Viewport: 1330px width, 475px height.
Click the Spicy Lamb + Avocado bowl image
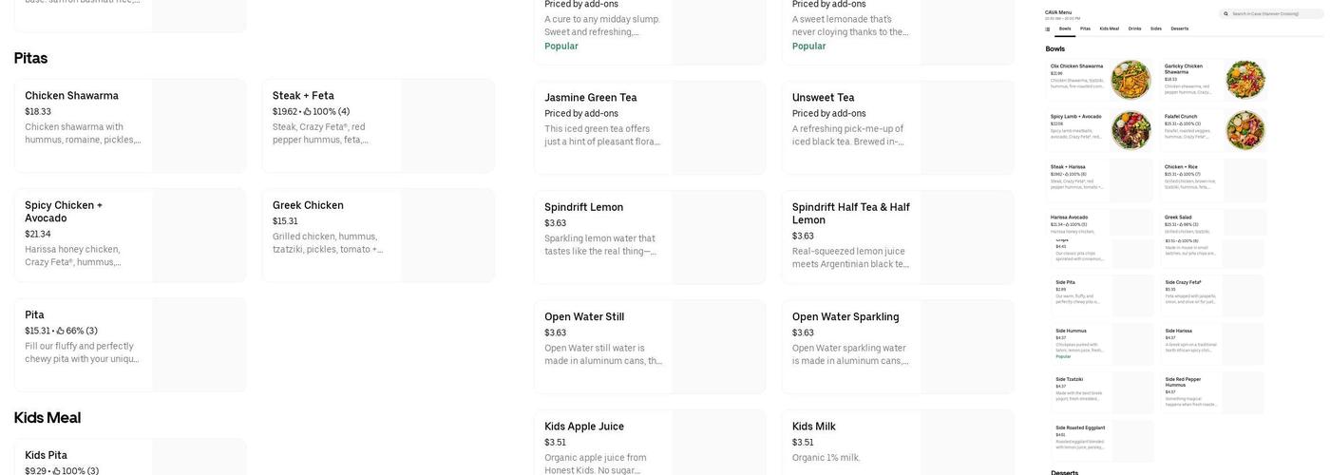coord(1130,130)
